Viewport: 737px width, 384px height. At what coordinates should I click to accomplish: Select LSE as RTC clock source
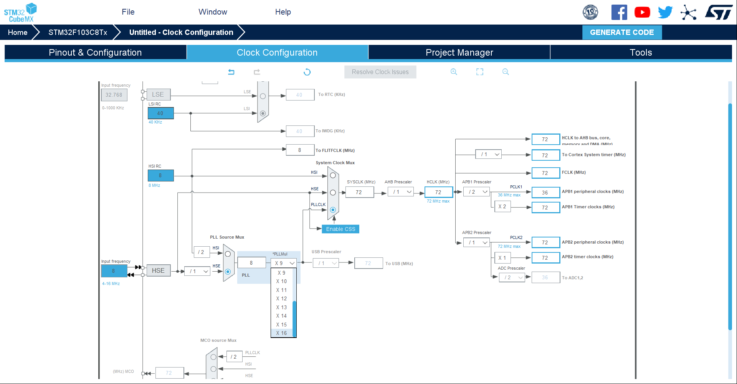pyautogui.click(x=263, y=96)
